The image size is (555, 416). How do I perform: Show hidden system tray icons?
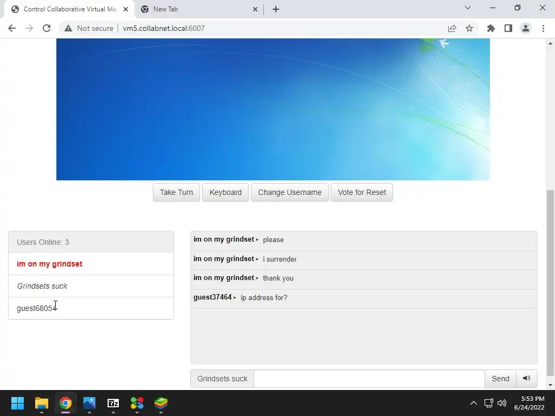[473, 403]
